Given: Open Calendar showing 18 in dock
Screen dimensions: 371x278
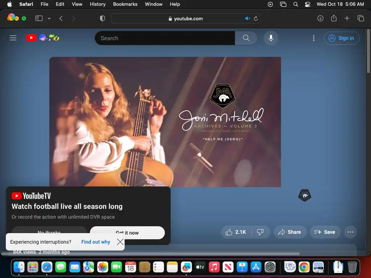Looking at the screenshot, I should pos(130,267).
